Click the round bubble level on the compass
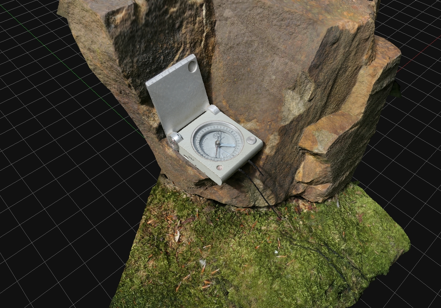Viewport: 441px width, 308px height. click(251, 140)
